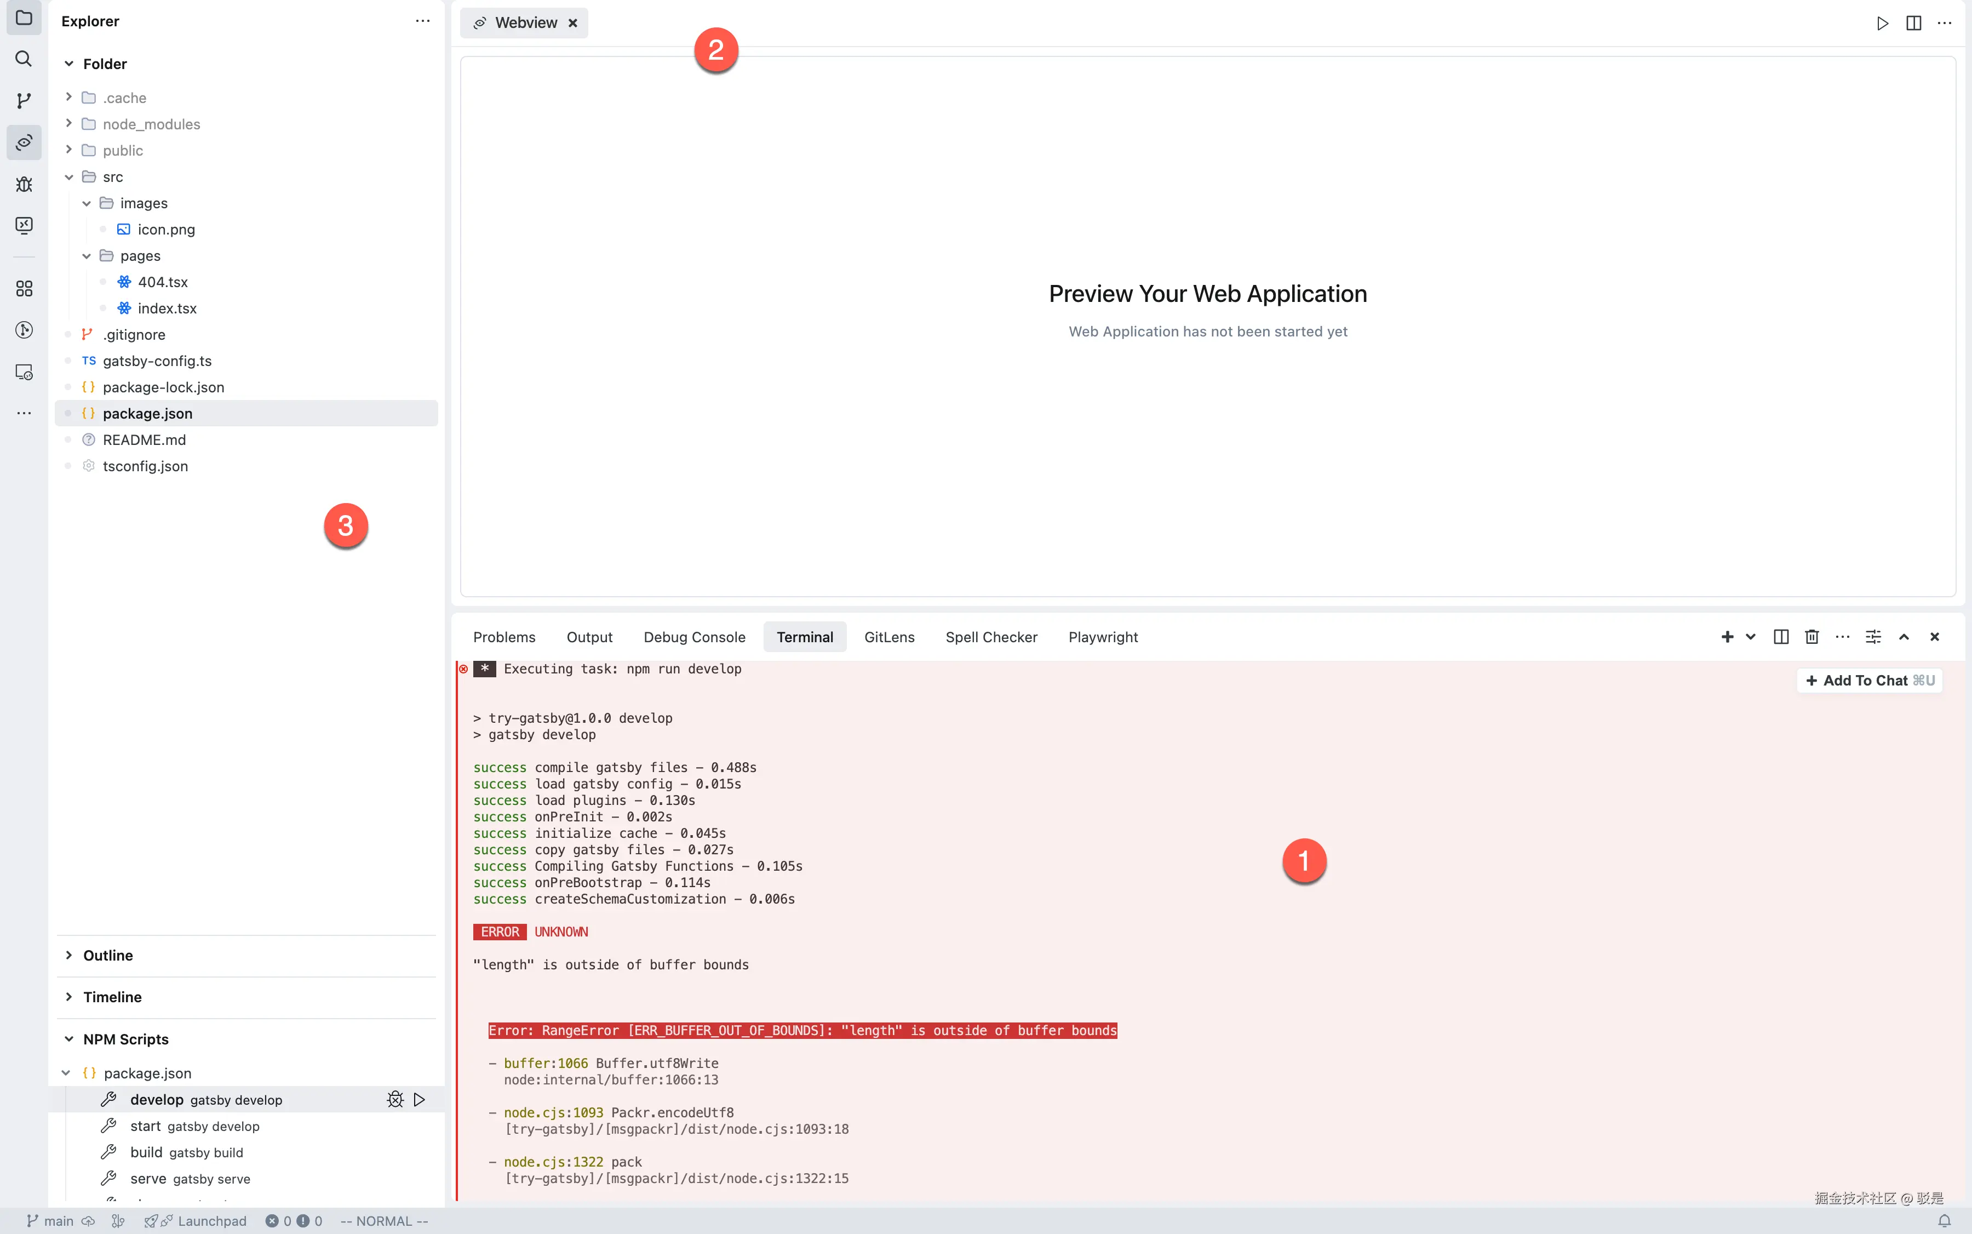The height and width of the screenshot is (1234, 1972).
Task: Open the Debug bug icon in activity bar
Action: 24,184
